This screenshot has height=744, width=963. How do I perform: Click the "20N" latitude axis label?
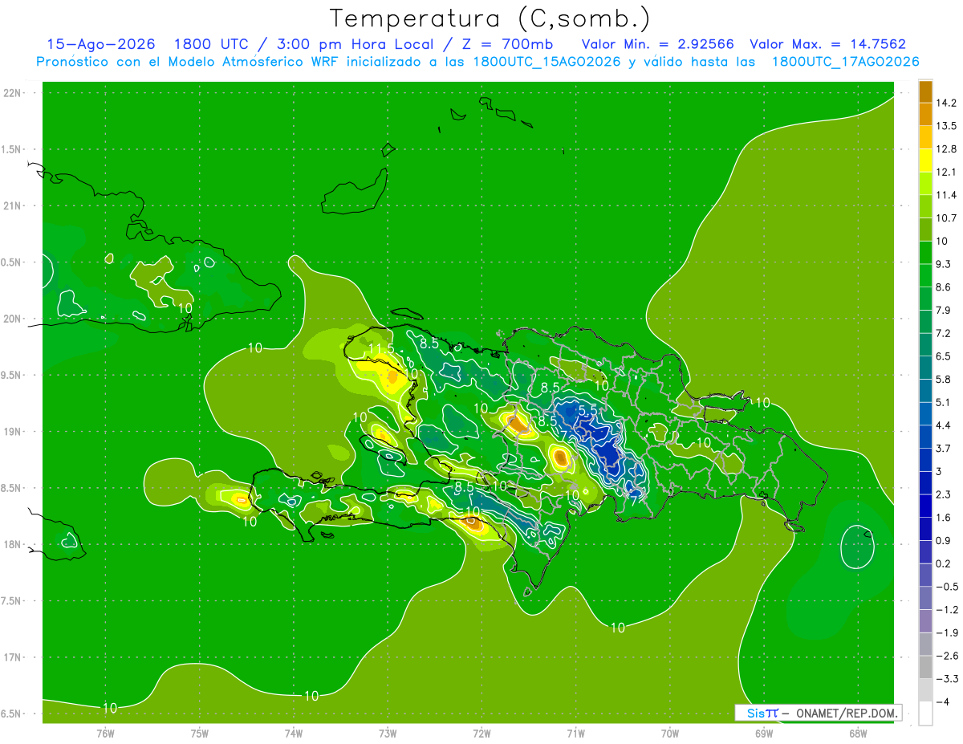(x=14, y=319)
